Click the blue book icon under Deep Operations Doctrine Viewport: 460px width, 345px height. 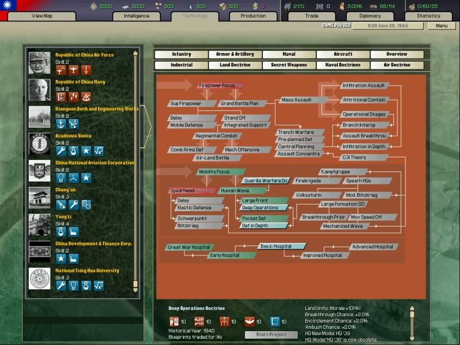(274, 321)
